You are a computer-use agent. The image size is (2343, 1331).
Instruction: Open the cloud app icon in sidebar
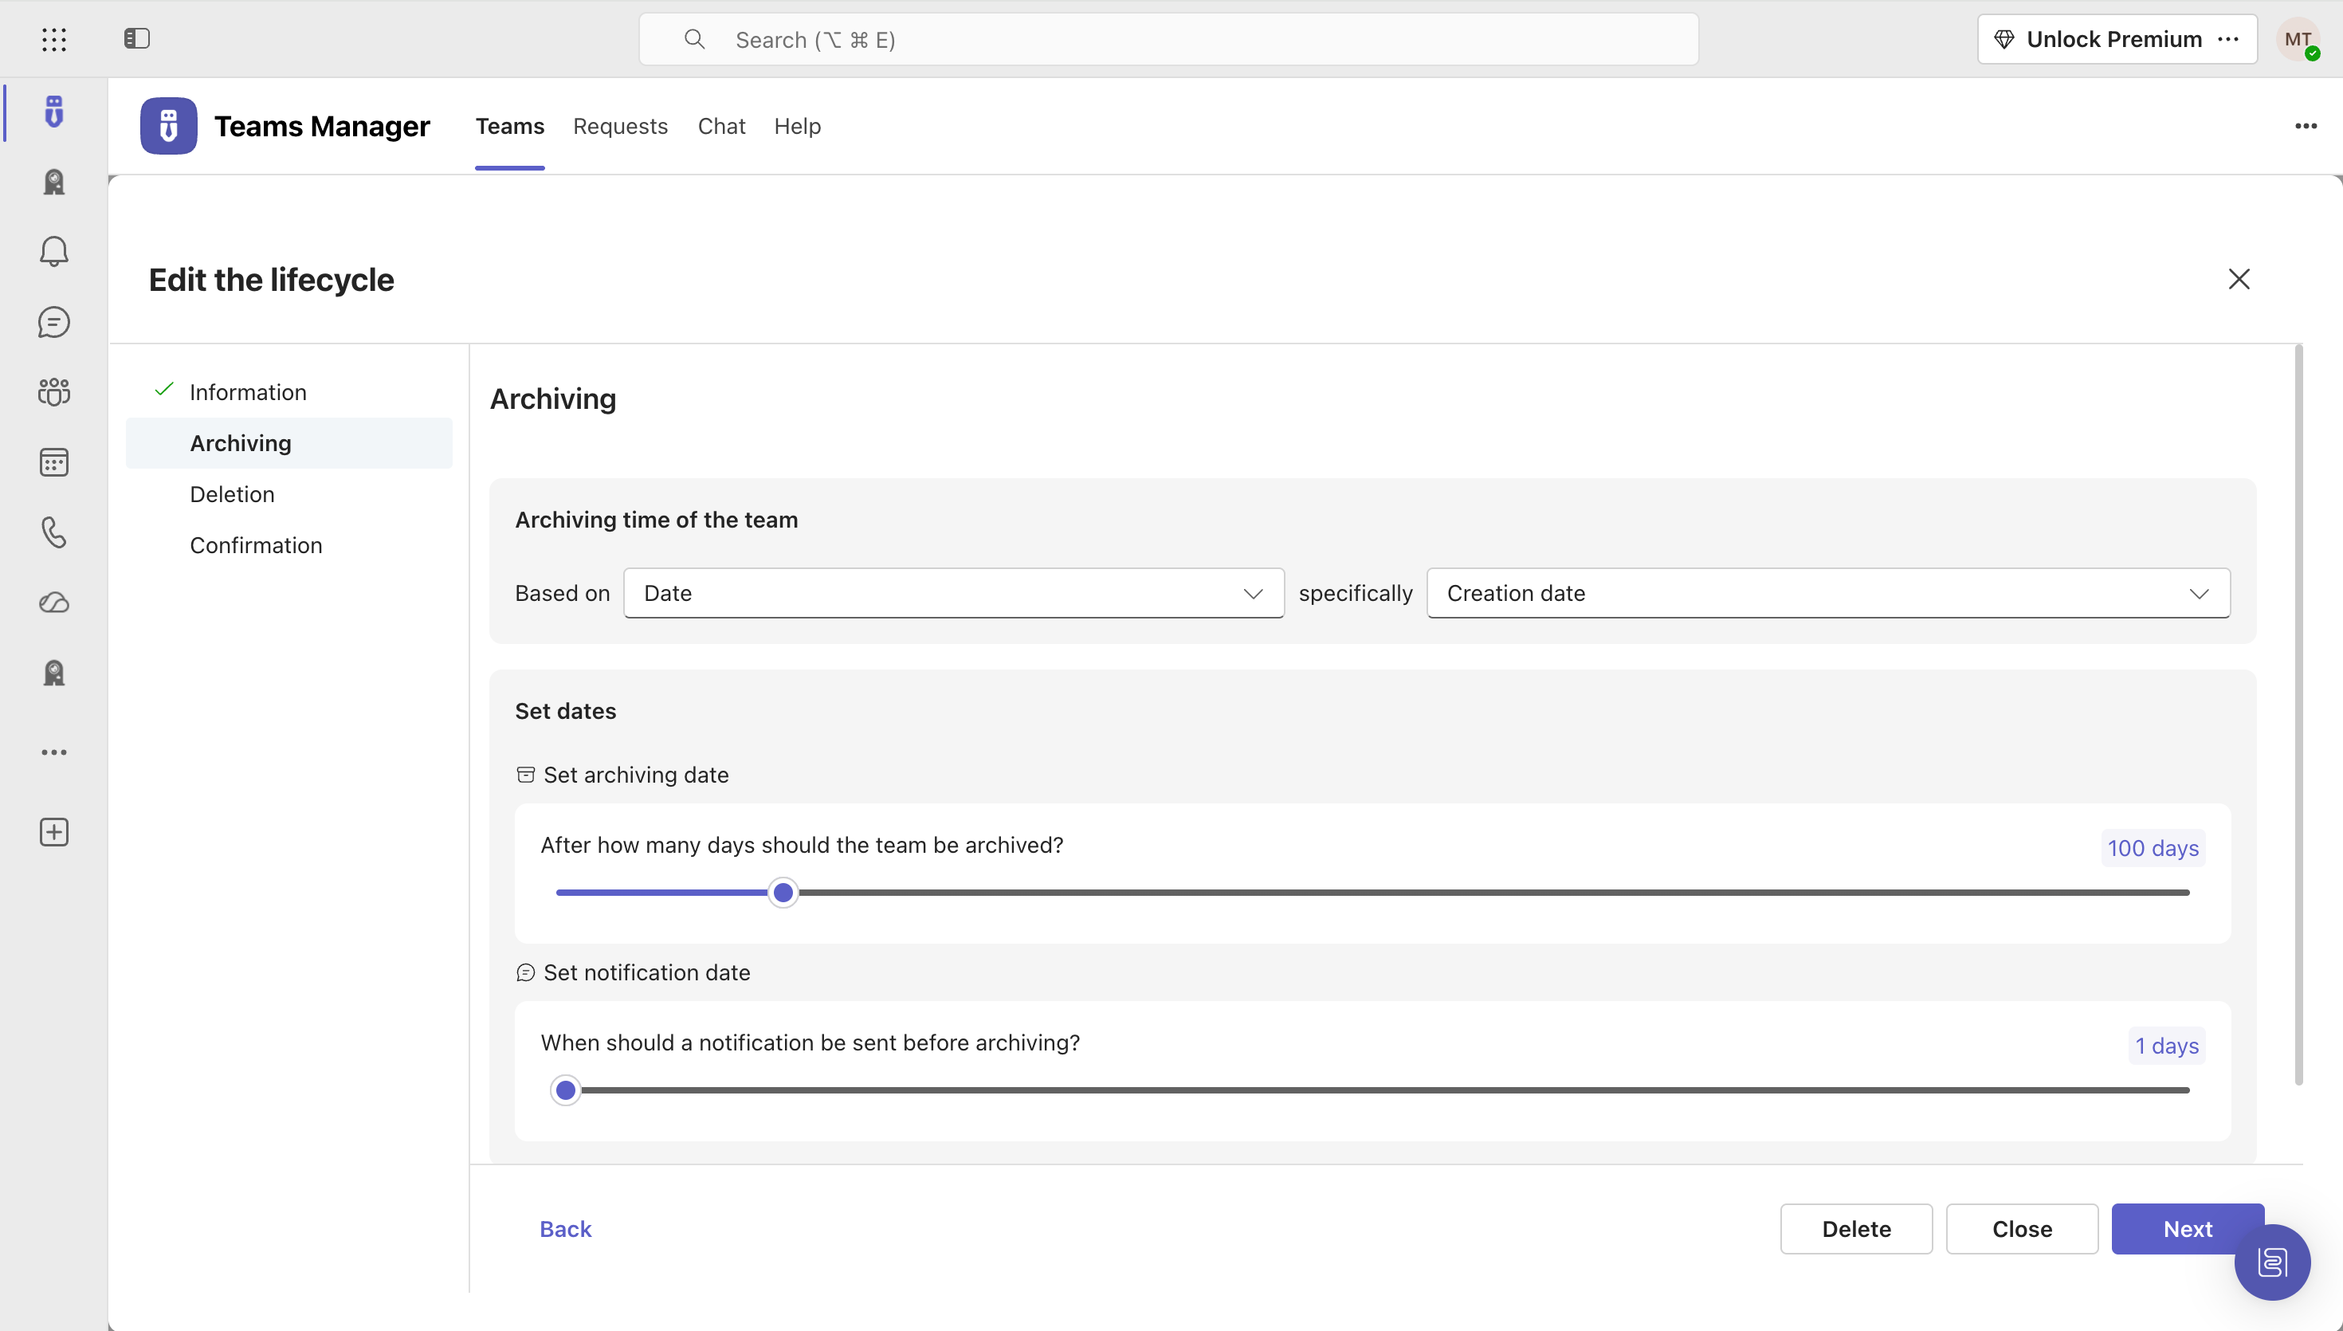click(x=54, y=603)
